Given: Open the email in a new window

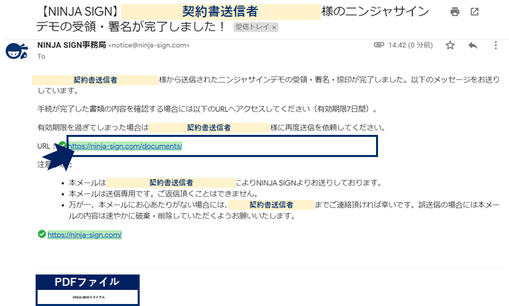Looking at the screenshot, I should pos(475,12).
